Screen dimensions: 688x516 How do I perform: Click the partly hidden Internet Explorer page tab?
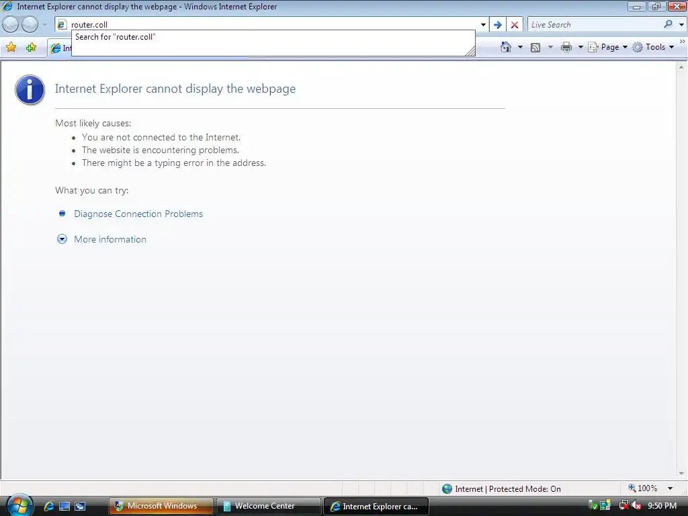[x=60, y=48]
